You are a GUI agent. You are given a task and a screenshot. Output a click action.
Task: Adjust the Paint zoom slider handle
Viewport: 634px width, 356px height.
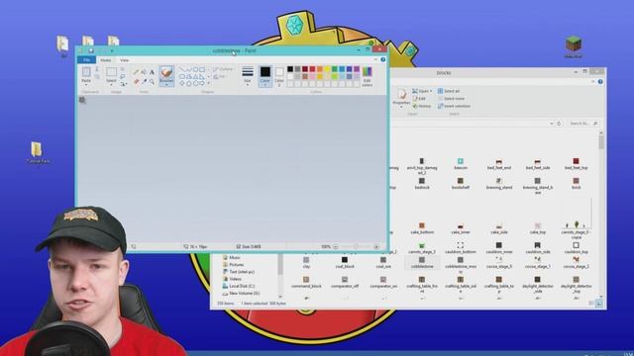(356, 246)
